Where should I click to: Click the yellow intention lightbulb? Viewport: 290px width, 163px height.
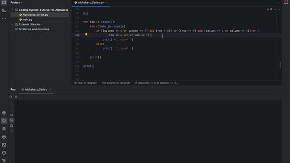pyautogui.click(x=86, y=34)
